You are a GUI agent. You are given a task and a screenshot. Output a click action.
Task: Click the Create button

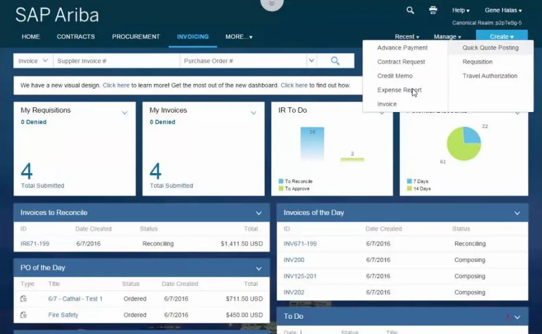(501, 36)
